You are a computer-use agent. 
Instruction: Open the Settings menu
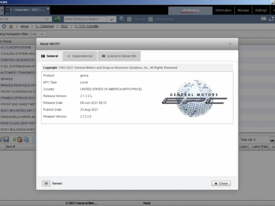tap(261, 11)
